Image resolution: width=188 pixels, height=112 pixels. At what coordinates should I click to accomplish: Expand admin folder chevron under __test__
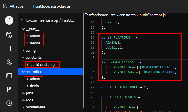point(27,36)
